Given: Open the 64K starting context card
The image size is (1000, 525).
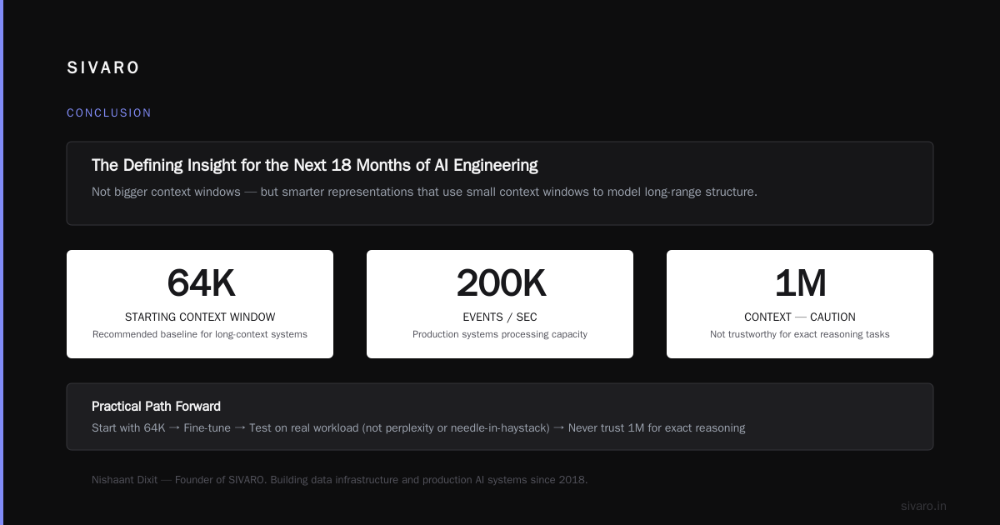Looking at the screenshot, I should coord(200,304).
